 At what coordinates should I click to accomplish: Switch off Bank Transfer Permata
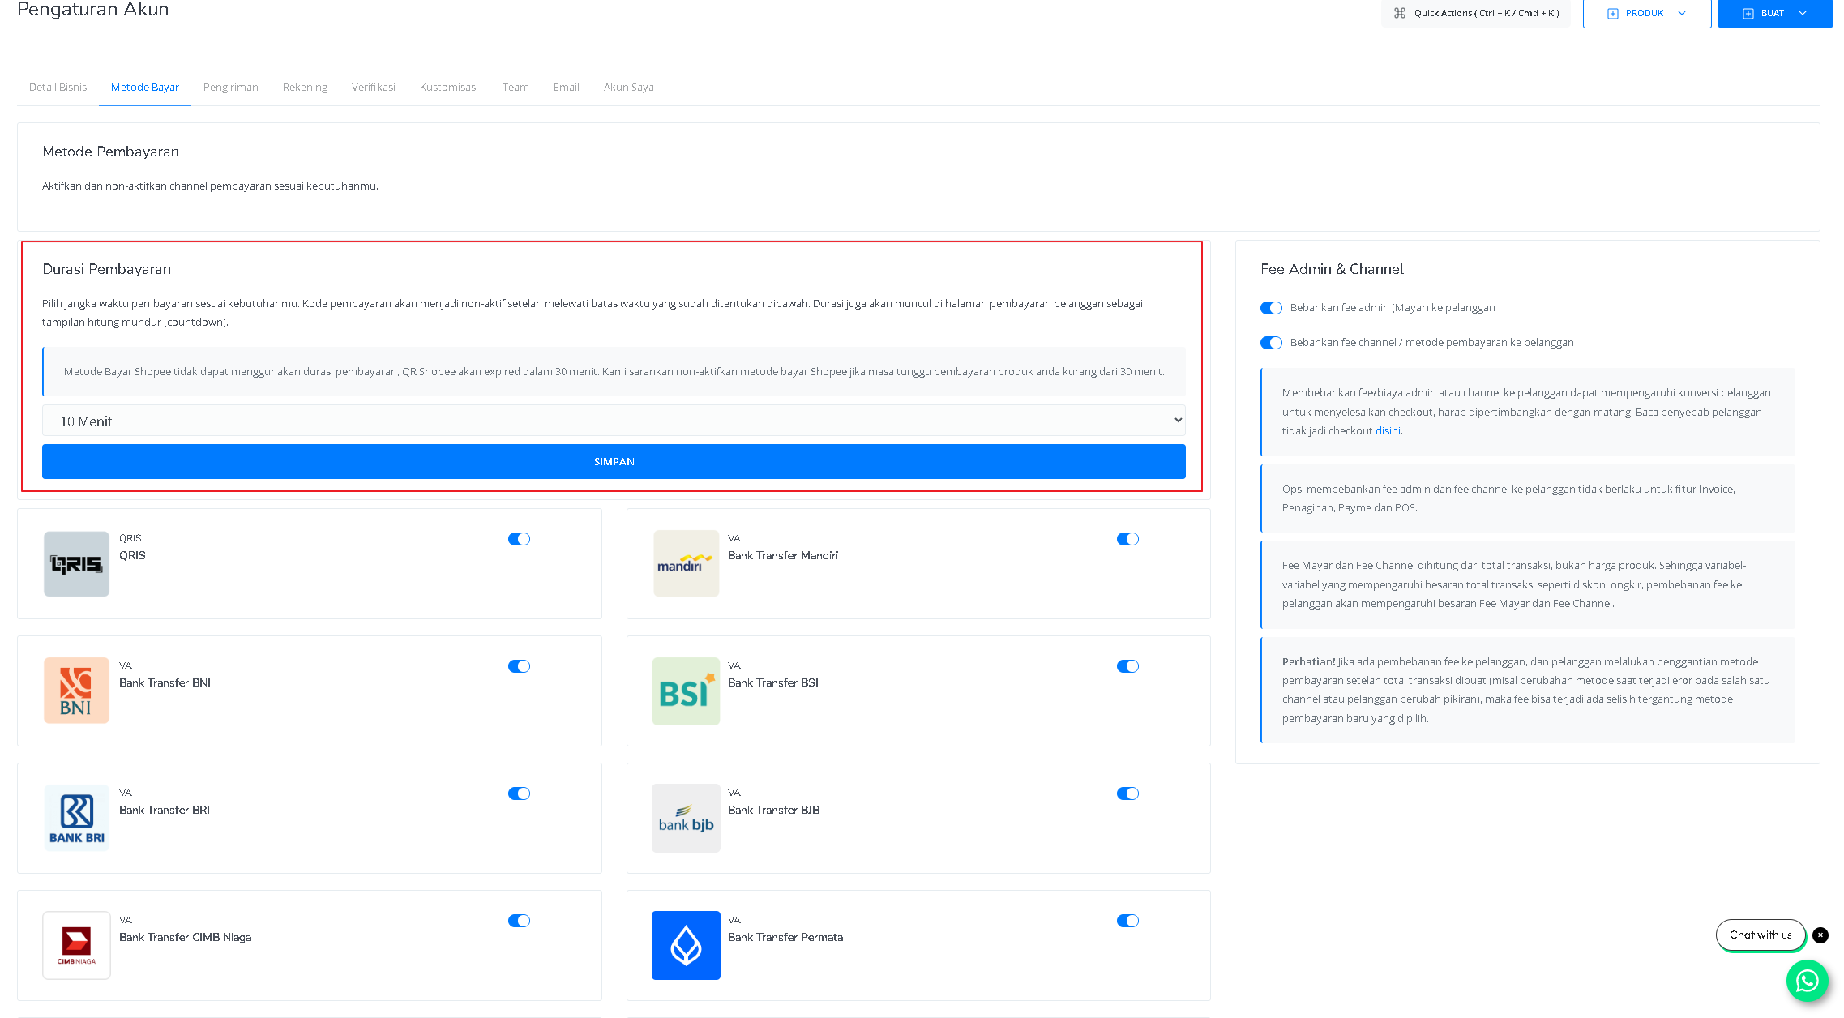coord(1127,921)
